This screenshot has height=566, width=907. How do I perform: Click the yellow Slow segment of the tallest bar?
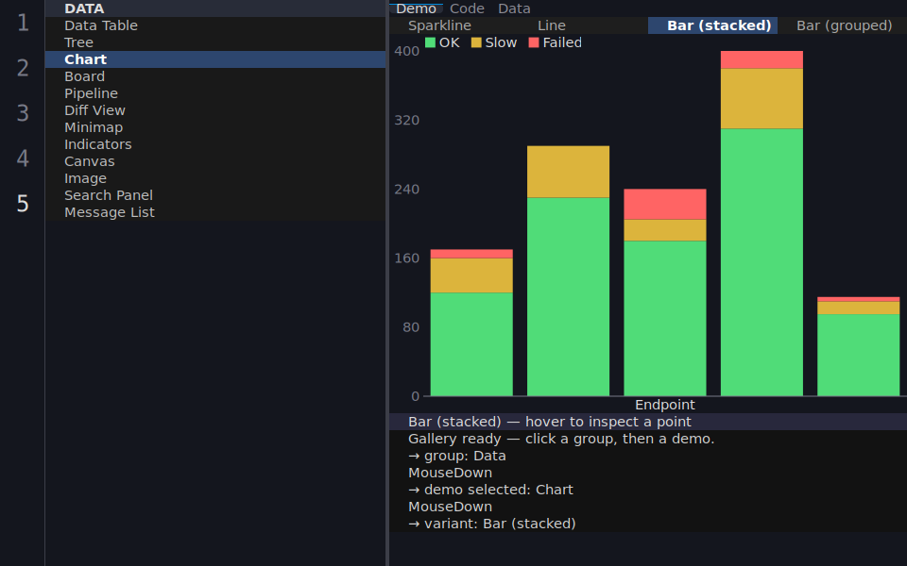(x=762, y=99)
